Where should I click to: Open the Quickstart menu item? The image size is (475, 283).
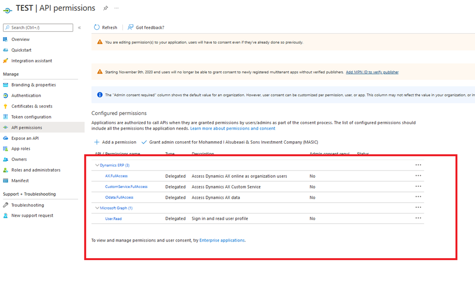(21, 50)
